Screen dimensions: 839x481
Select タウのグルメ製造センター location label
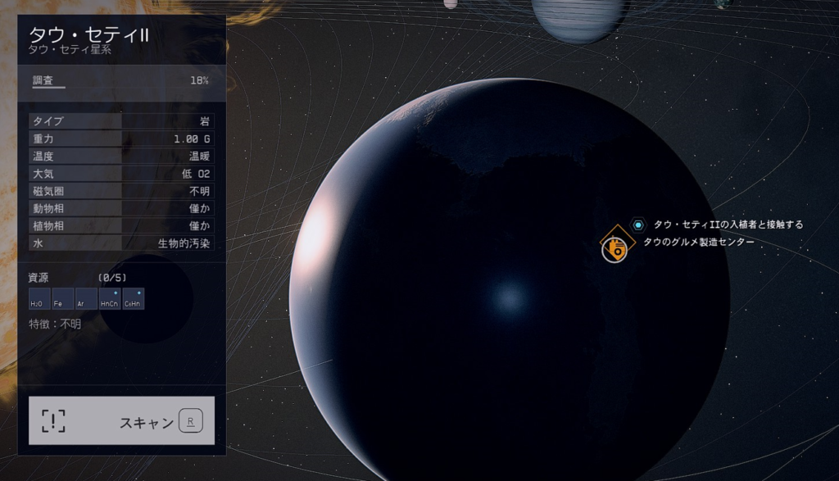point(699,242)
